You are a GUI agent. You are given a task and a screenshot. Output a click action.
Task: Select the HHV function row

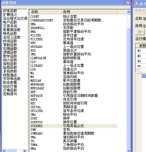pyautogui.click(x=73, y=43)
